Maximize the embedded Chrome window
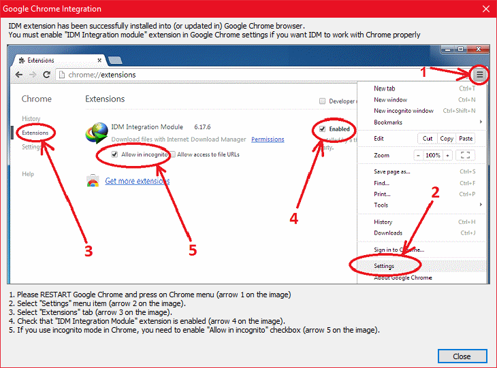The image size is (497, 368). click(461, 50)
